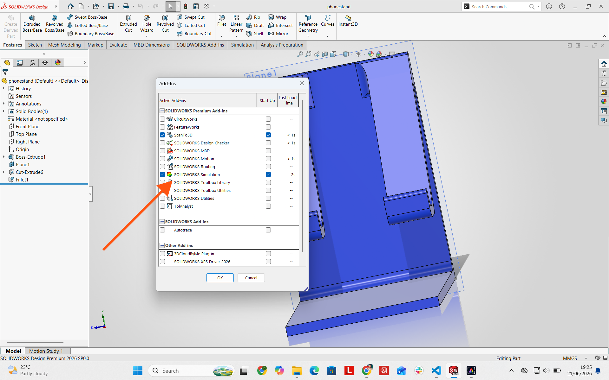The width and height of the screenshot is (609, 380).
Task: Select the Rib tool
Action: (253, 17)
